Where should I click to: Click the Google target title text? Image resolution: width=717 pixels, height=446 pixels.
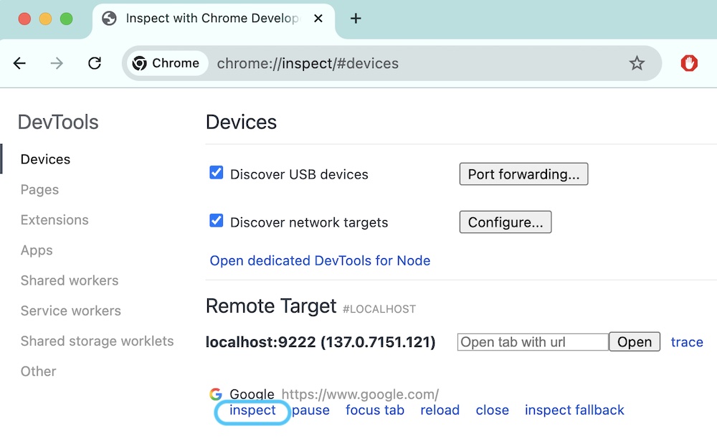pyautogui.click(x=252, y=394)
